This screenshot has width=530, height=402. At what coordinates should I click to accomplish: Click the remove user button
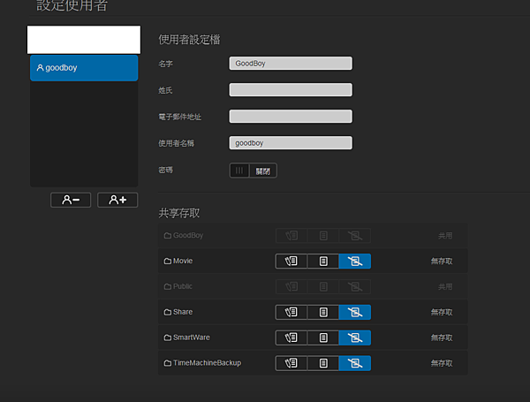(x=71, y=201)
